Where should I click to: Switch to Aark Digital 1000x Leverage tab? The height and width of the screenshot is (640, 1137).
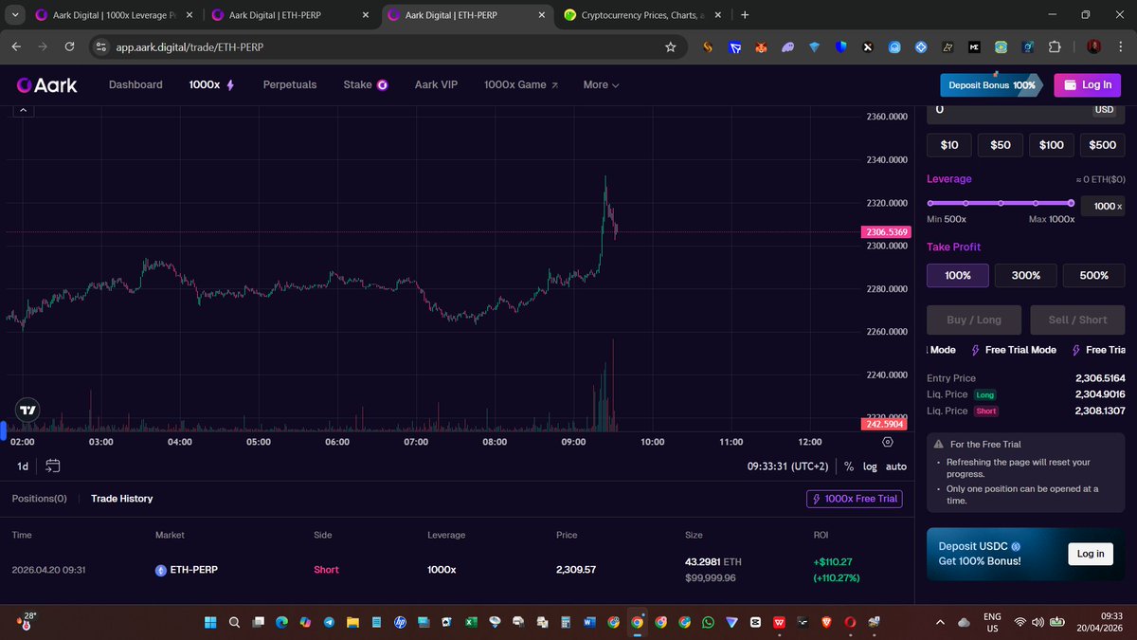[112, 15]
